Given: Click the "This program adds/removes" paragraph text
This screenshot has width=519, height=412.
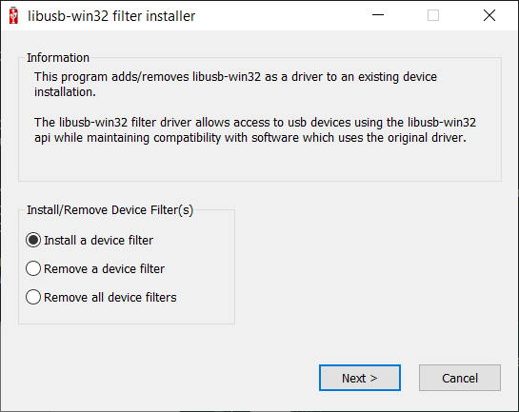Looking at the screenshot, I should click(235, 84).
